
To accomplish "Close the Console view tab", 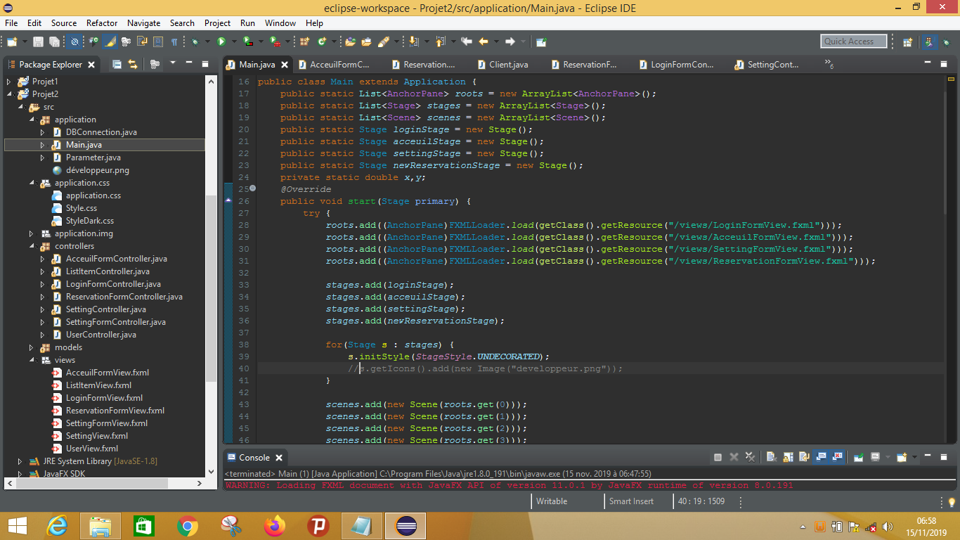I will (279, 458).
